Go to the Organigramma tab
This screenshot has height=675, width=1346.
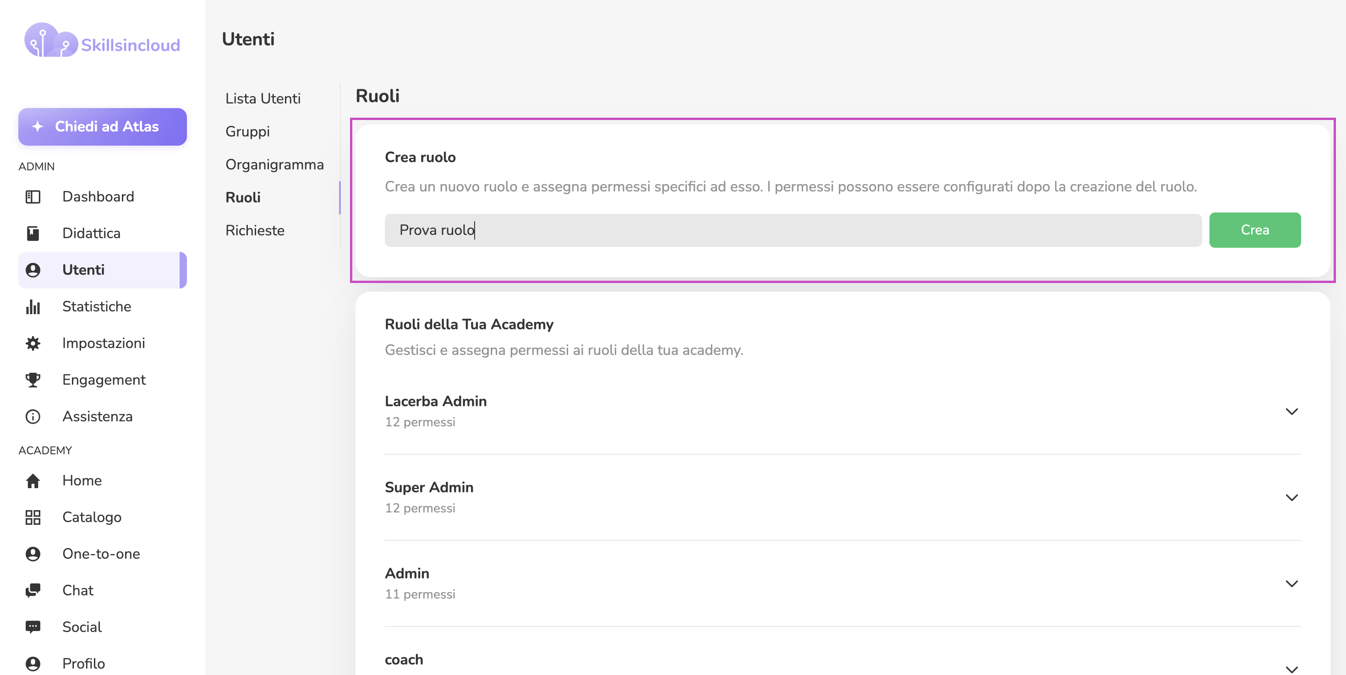click(275, 164)
